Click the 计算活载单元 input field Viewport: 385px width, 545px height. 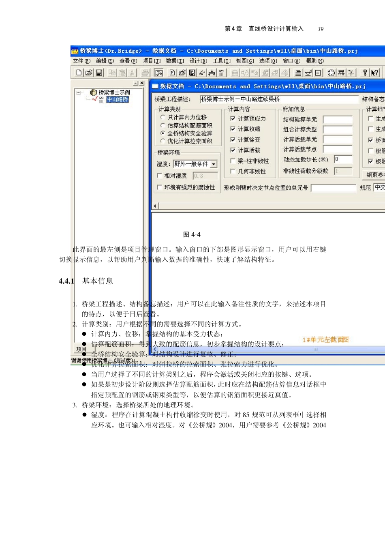338,139
